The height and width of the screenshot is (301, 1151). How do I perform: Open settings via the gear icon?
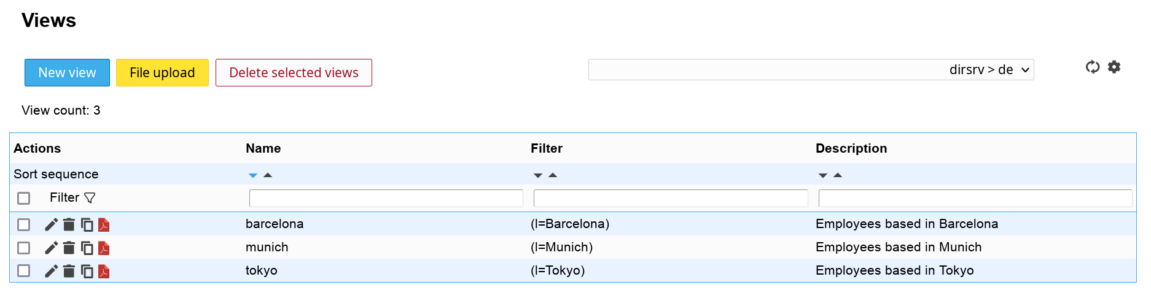pos(1114,67)
